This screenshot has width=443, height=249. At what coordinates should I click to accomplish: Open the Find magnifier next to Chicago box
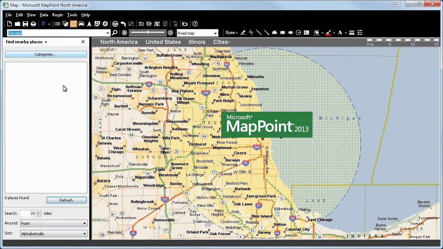pyautogui.click(x=115, y=33)
